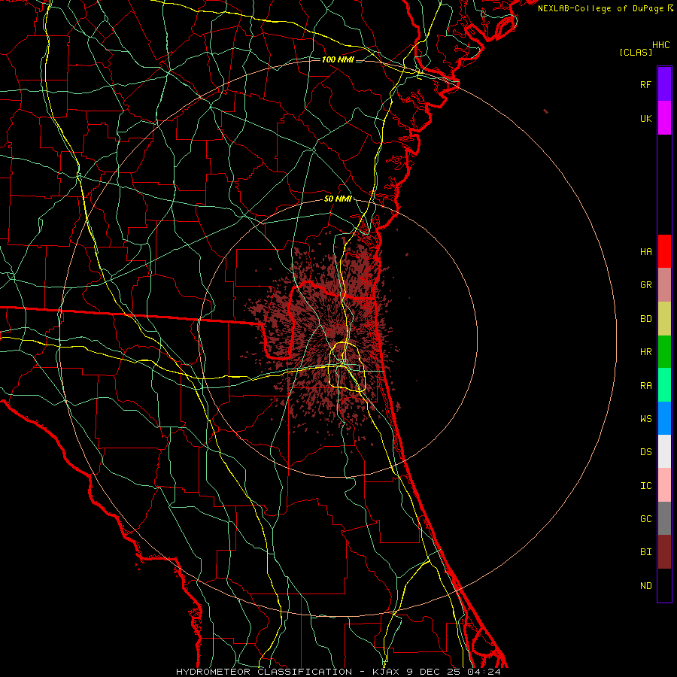Click the BD legend label
Screen dimensions: 677x677
coord(646,319)
